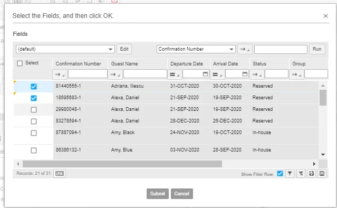Click Records: 21 of 21 label
This screenshot has height=208, width=337.
[x=34, y=173]
